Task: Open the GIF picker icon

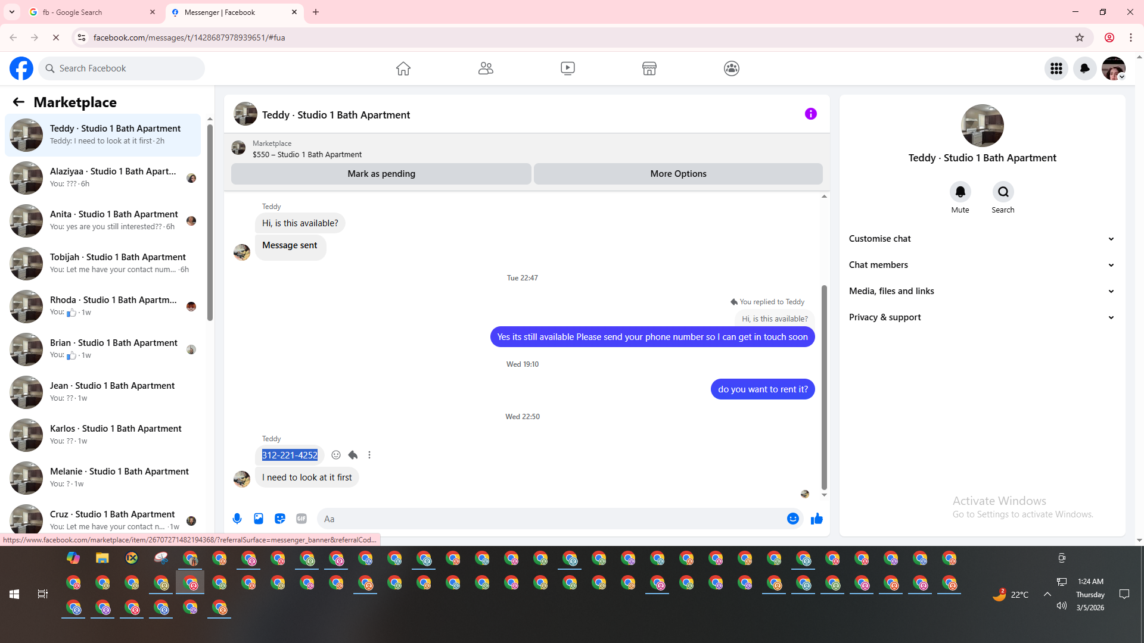Action: point(301,519)
